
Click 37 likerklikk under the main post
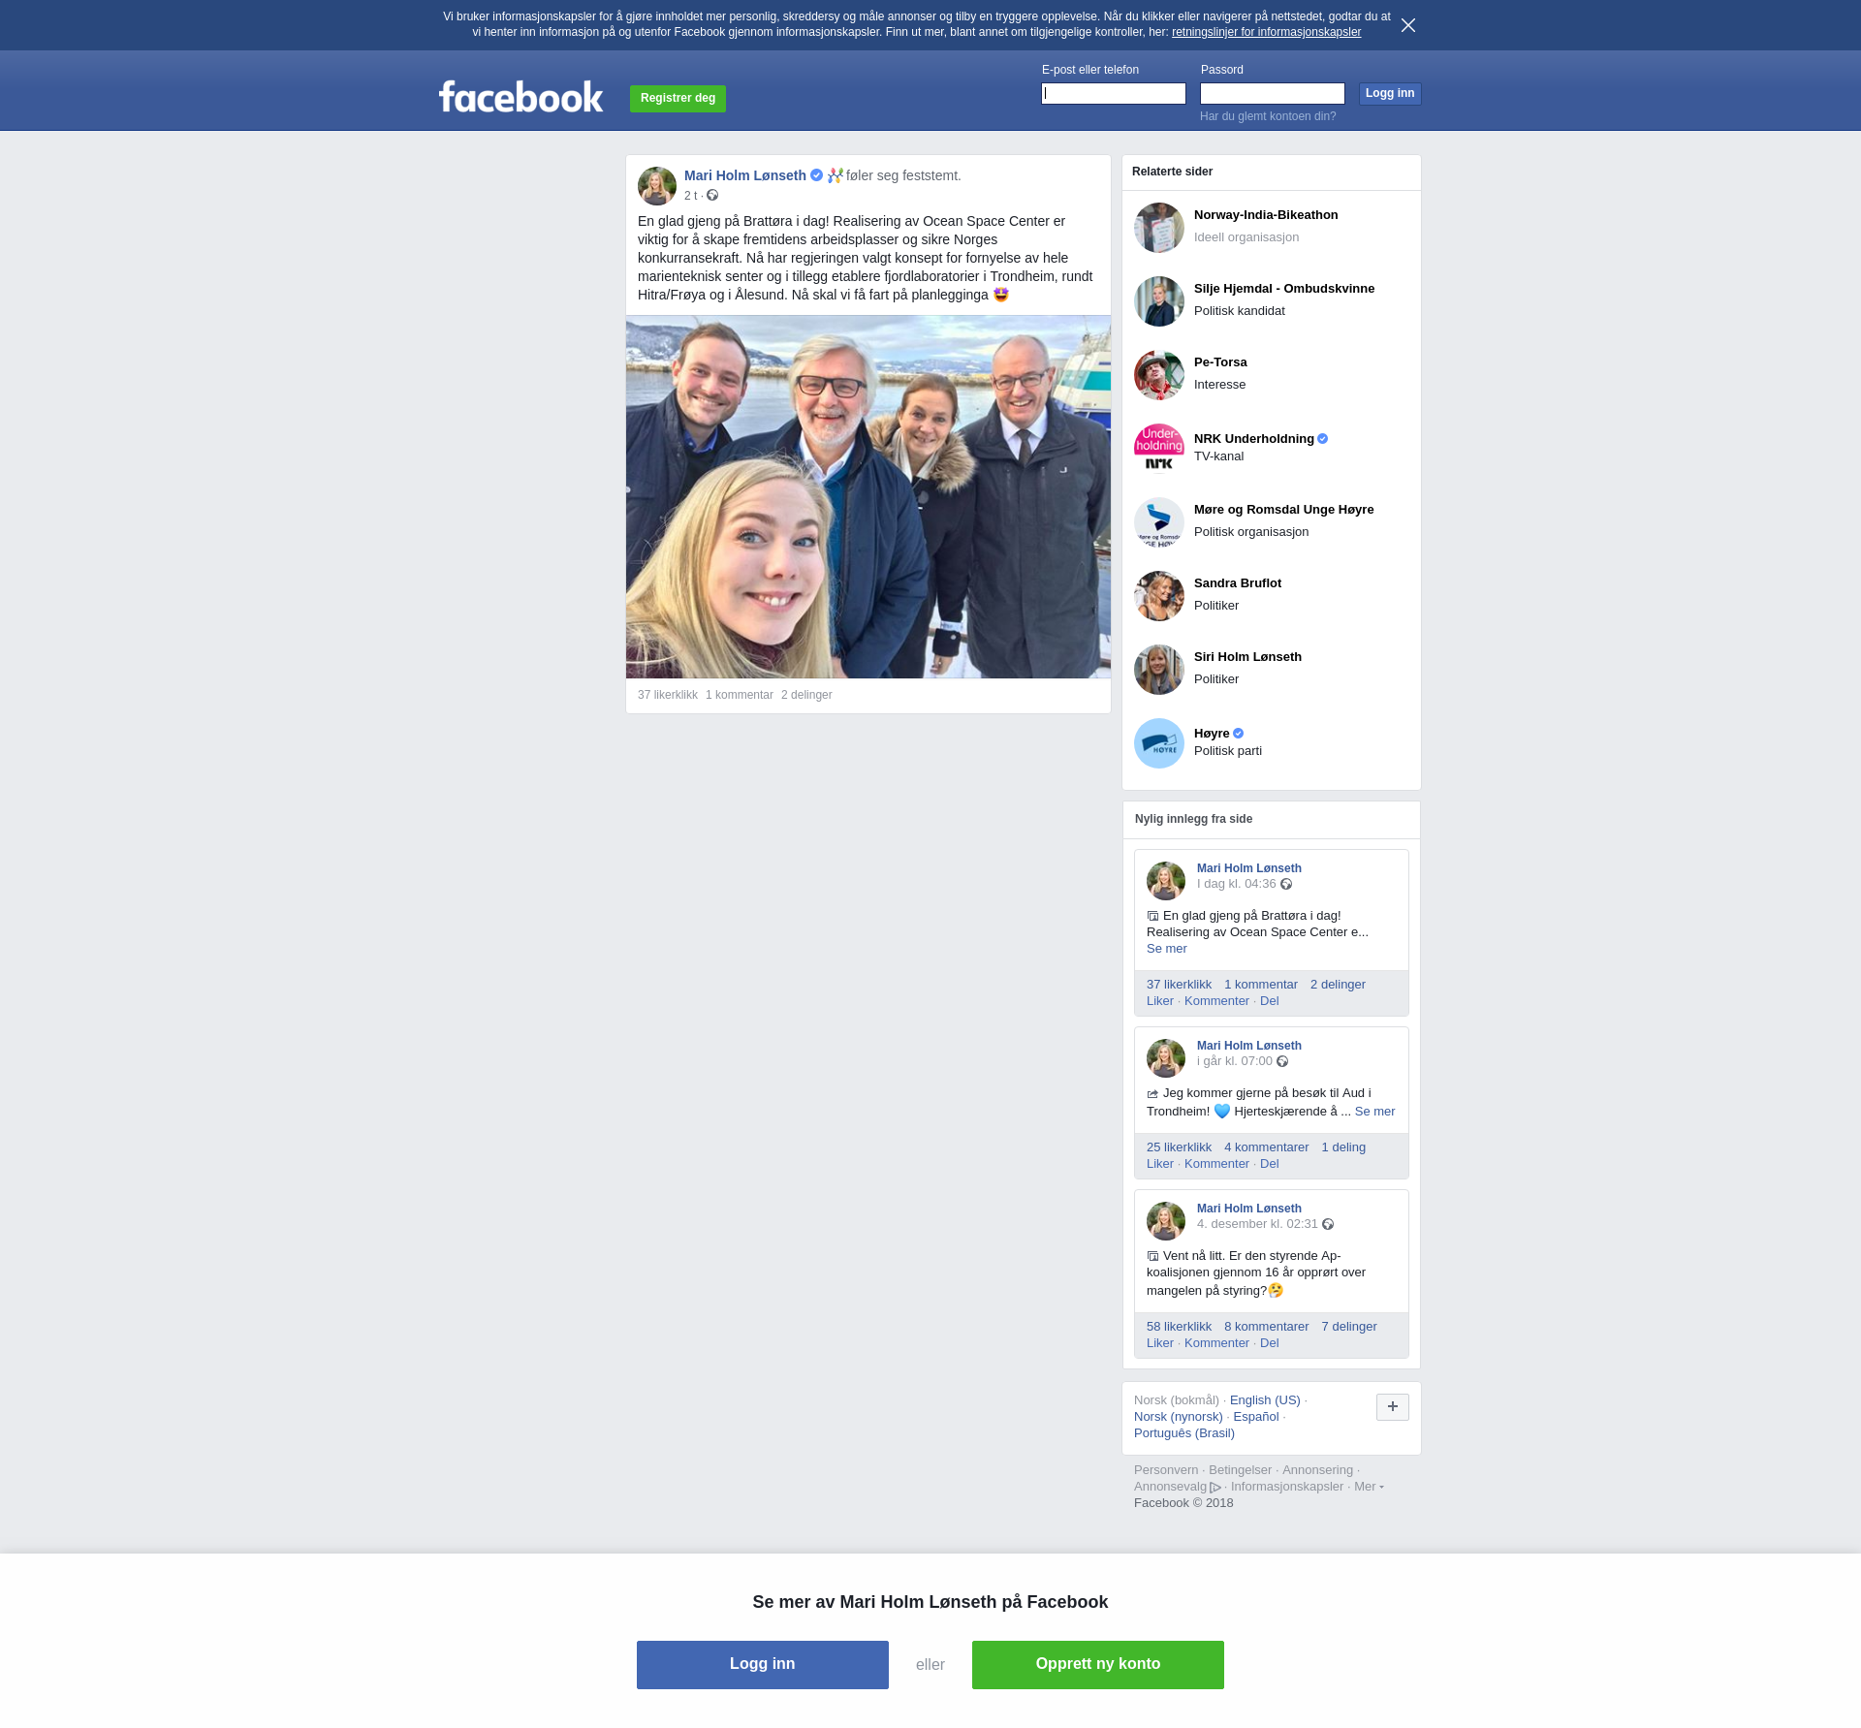[668, 695]
